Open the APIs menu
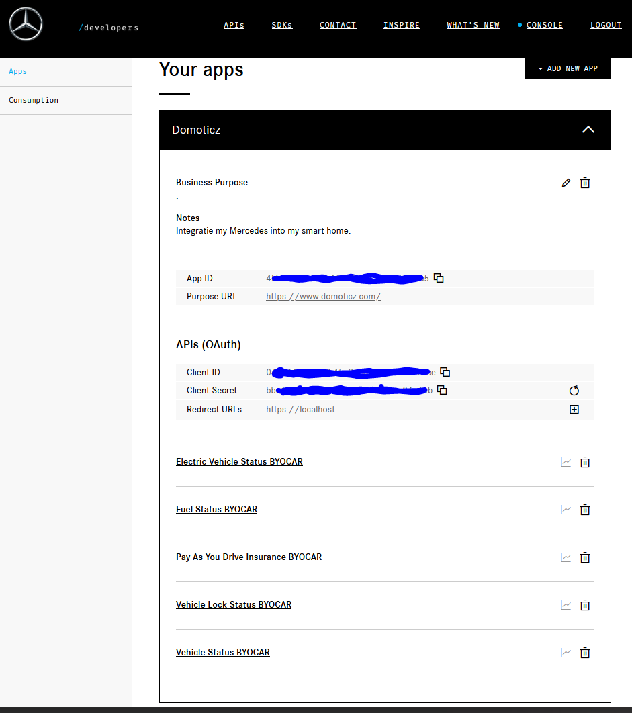The height and width of the screenshot is (713, 632). tap(234, 25)
